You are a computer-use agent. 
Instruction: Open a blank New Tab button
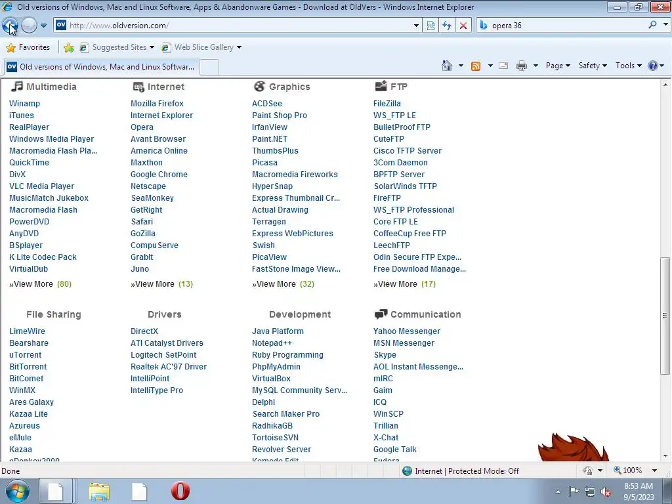click(x=209, y=68)
